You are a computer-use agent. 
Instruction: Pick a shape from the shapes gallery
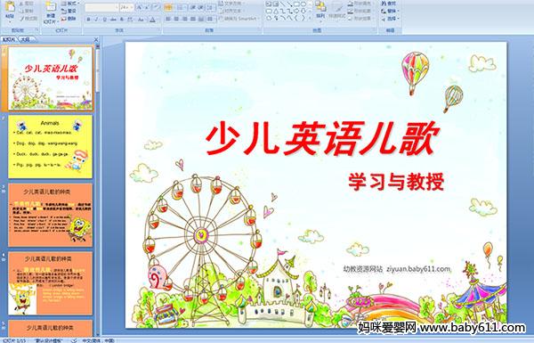[x=287, y=11]
